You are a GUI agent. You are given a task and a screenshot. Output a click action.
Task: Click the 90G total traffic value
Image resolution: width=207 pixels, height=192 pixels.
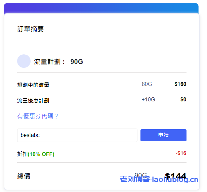click(x=140, y=175)
